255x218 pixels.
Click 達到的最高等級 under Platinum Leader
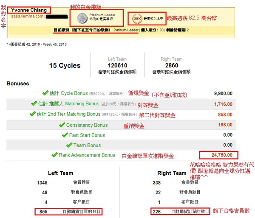(x=101, y=19)
